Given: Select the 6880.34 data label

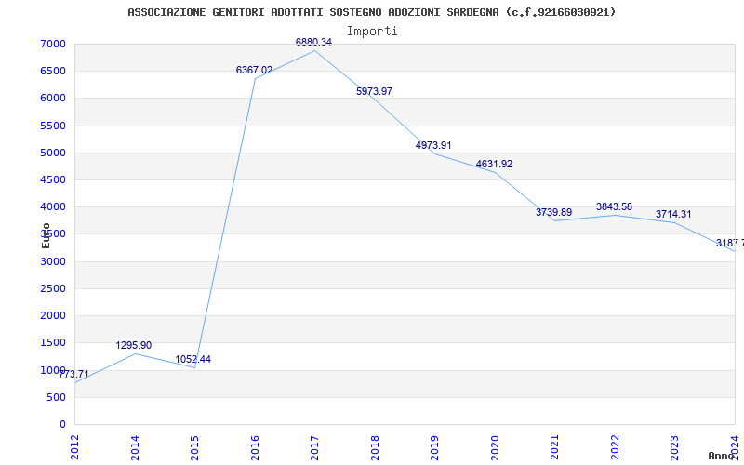Looking at the screenshot, I should (313, 42).
